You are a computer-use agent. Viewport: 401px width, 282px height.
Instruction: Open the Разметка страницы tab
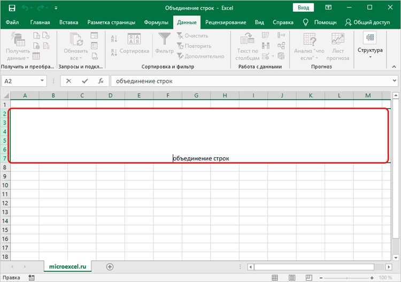click(111, 22)
